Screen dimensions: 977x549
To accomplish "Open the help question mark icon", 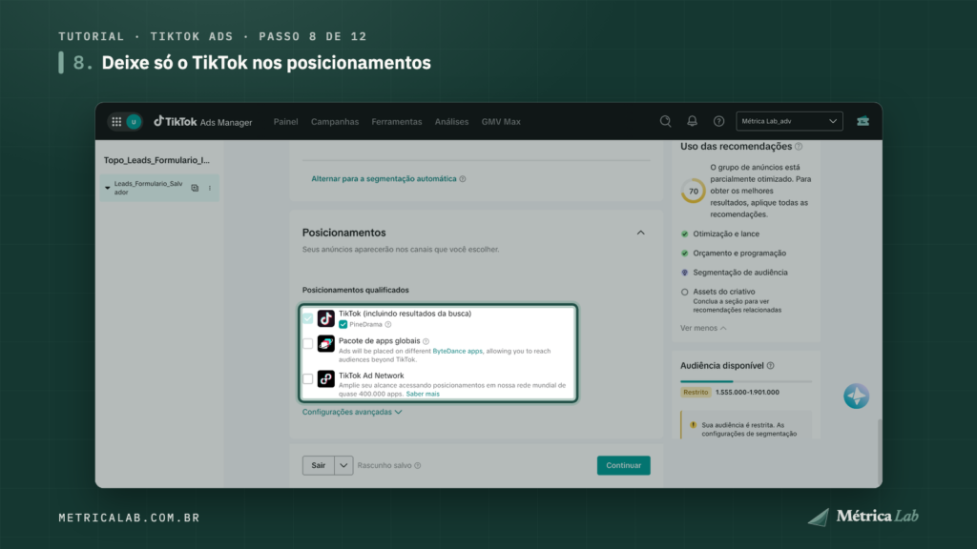I will click(719, 121).
